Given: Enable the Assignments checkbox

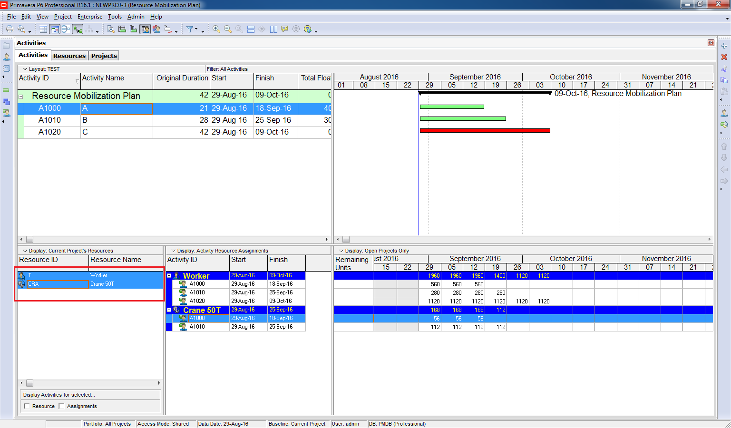Looking at the screenshot, I should [x=61, y=406].
